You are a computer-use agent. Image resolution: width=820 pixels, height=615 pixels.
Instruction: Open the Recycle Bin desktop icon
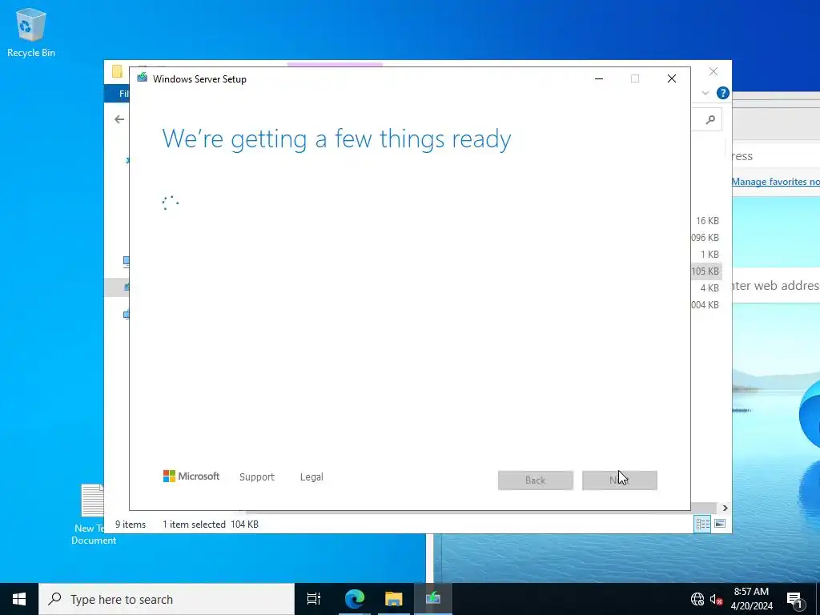(31, 32)
